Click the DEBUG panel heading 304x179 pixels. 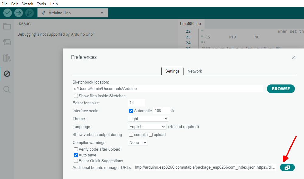click(x=25, y=24)
